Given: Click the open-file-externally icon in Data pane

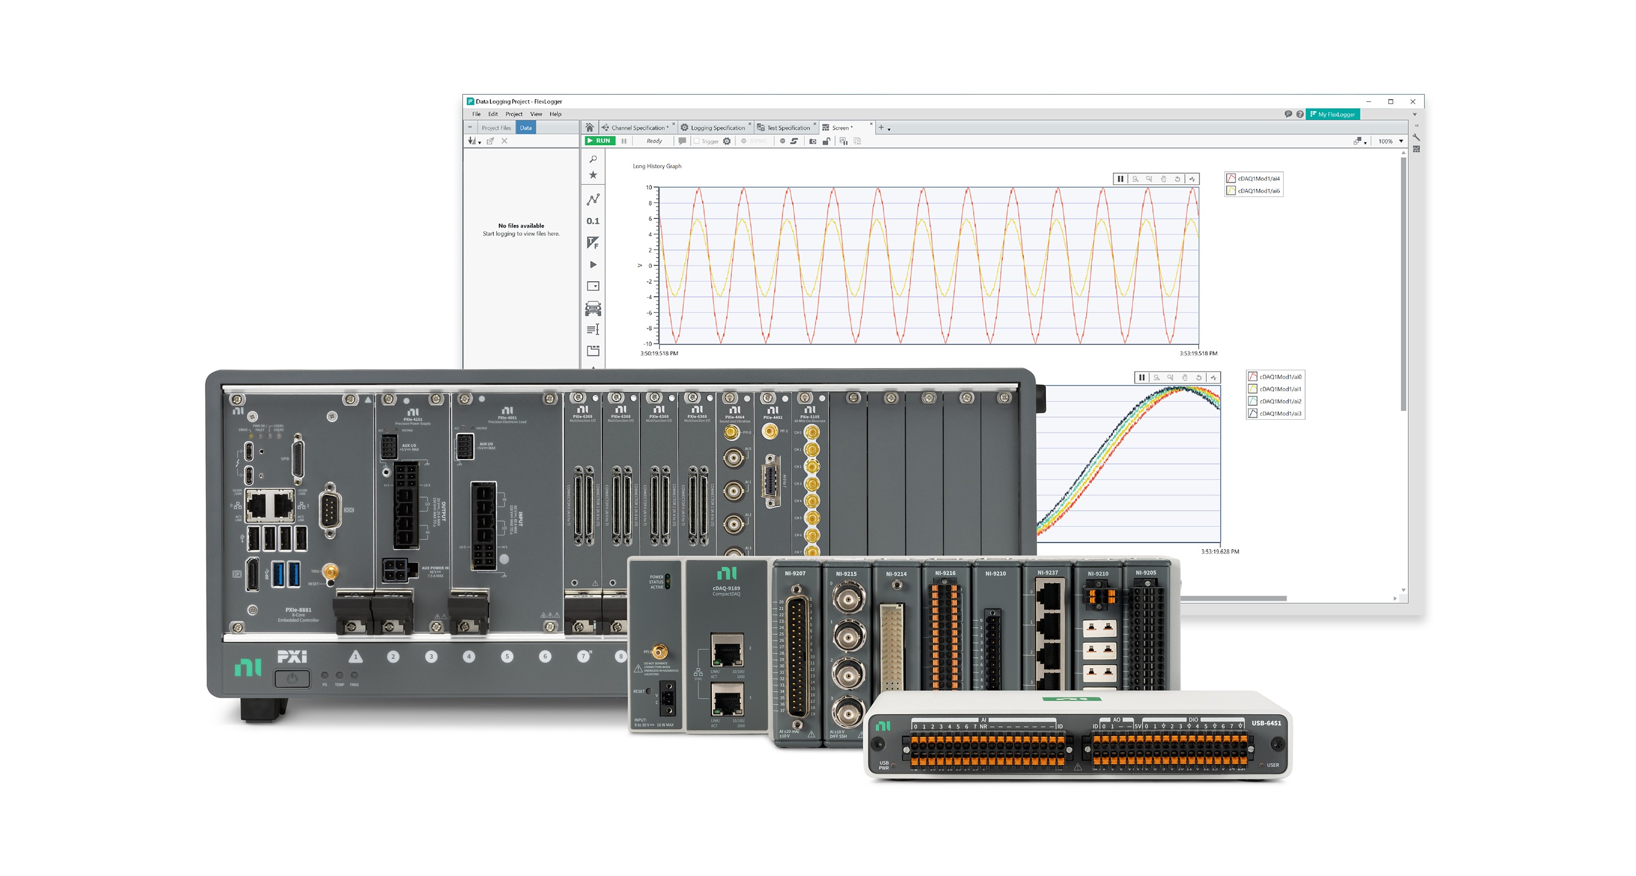Looking at the screenshot, I should pos(490,141).
